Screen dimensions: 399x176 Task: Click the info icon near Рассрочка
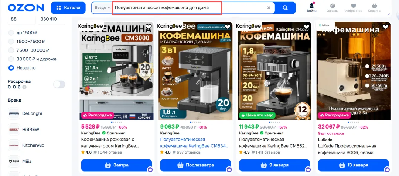pyautogui.click(x=24, y=87)
